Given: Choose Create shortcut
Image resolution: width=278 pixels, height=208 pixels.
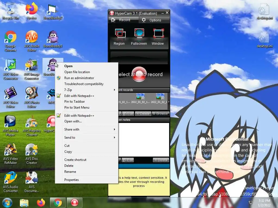Looking at the screenshot, I should [87, 160].
